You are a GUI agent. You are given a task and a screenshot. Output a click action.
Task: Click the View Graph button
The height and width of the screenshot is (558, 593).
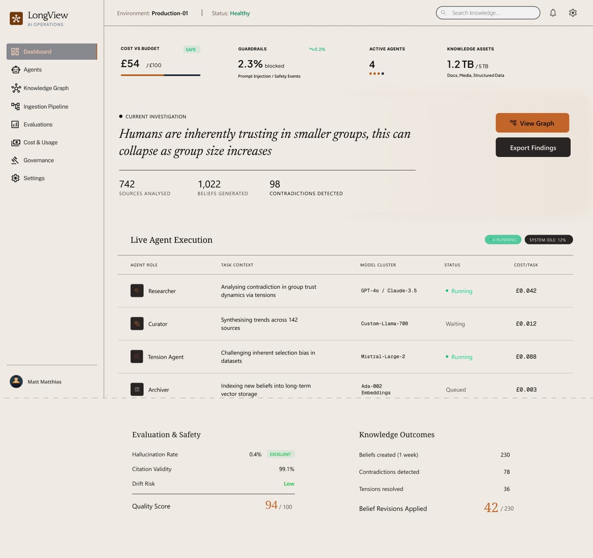pos(532,123)
